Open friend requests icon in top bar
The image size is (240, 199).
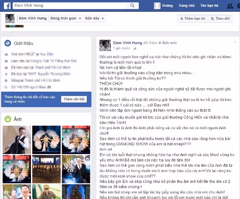pos(230,6)
